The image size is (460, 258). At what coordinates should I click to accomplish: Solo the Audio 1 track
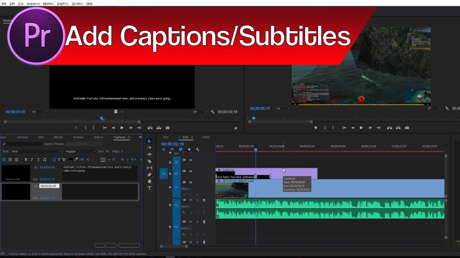[x=197, y=200]
